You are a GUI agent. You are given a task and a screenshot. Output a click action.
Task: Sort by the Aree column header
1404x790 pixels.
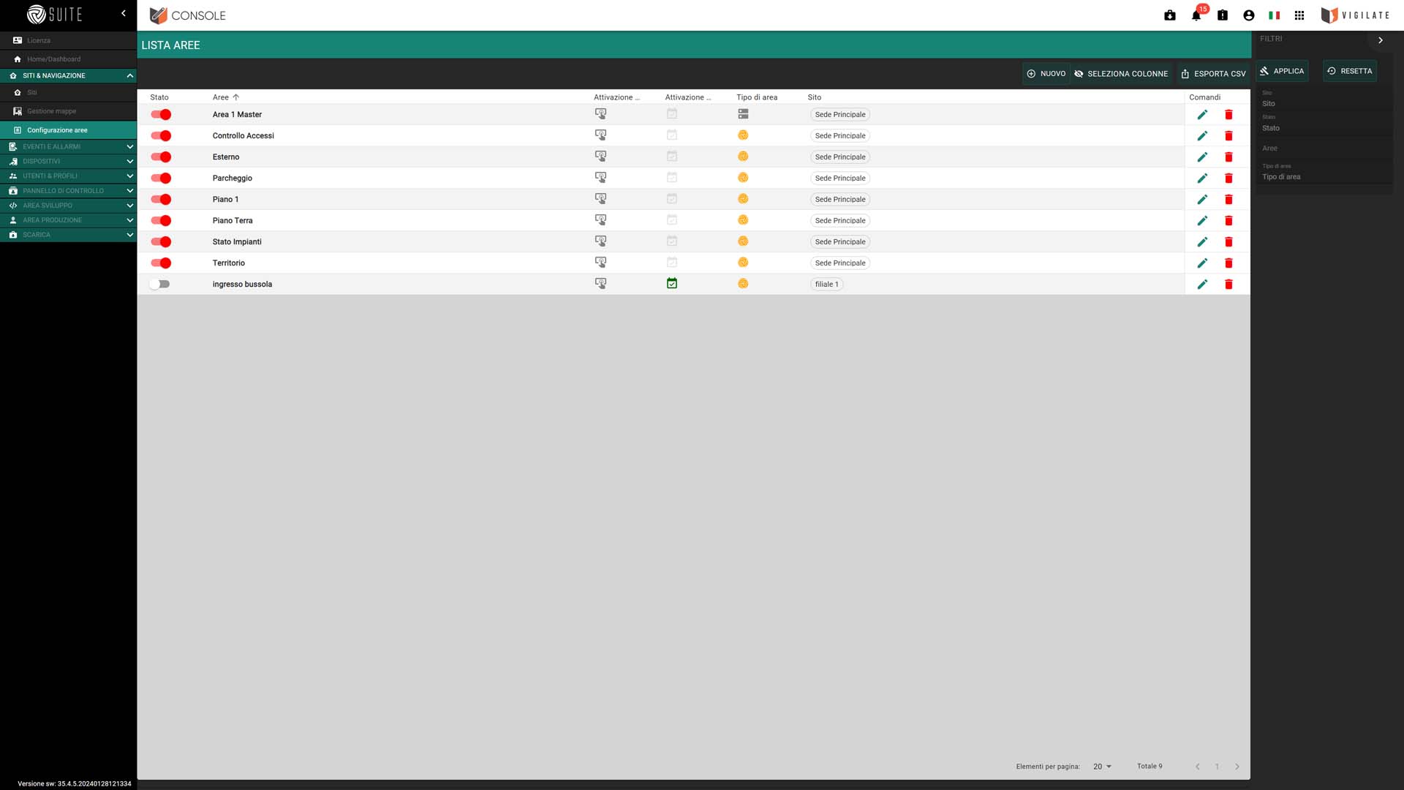pyautogui.click(x=226, y=97)
